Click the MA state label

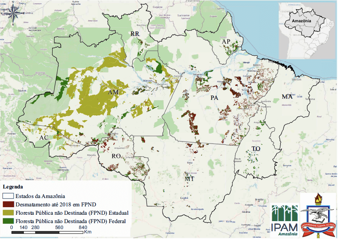287,97
